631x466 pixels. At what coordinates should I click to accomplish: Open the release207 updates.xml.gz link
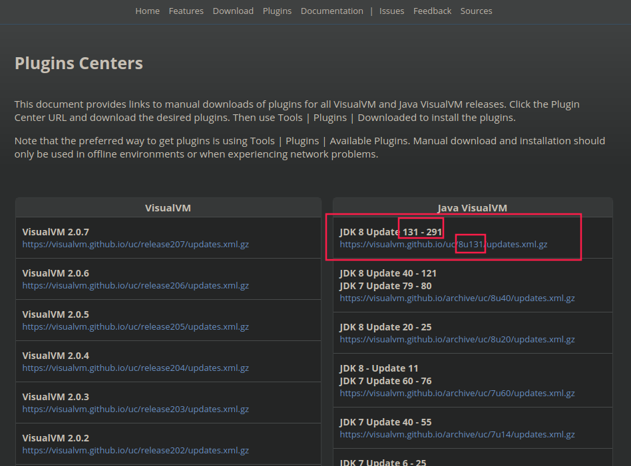pos(136,244)
